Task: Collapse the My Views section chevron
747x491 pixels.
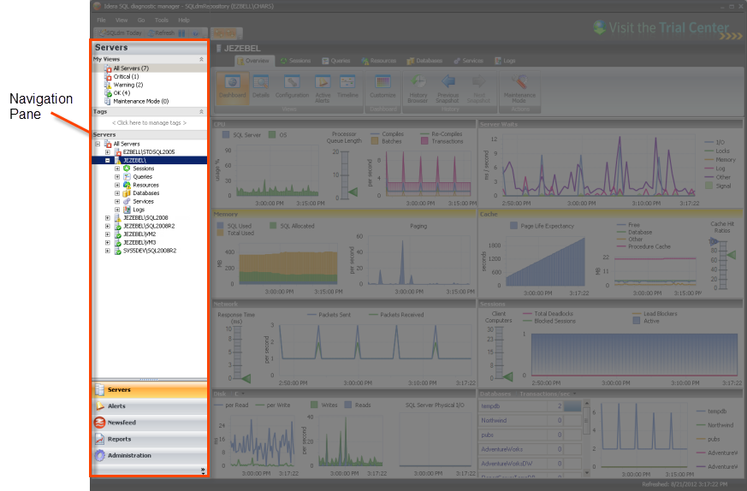Action: [x=201, y=59]
